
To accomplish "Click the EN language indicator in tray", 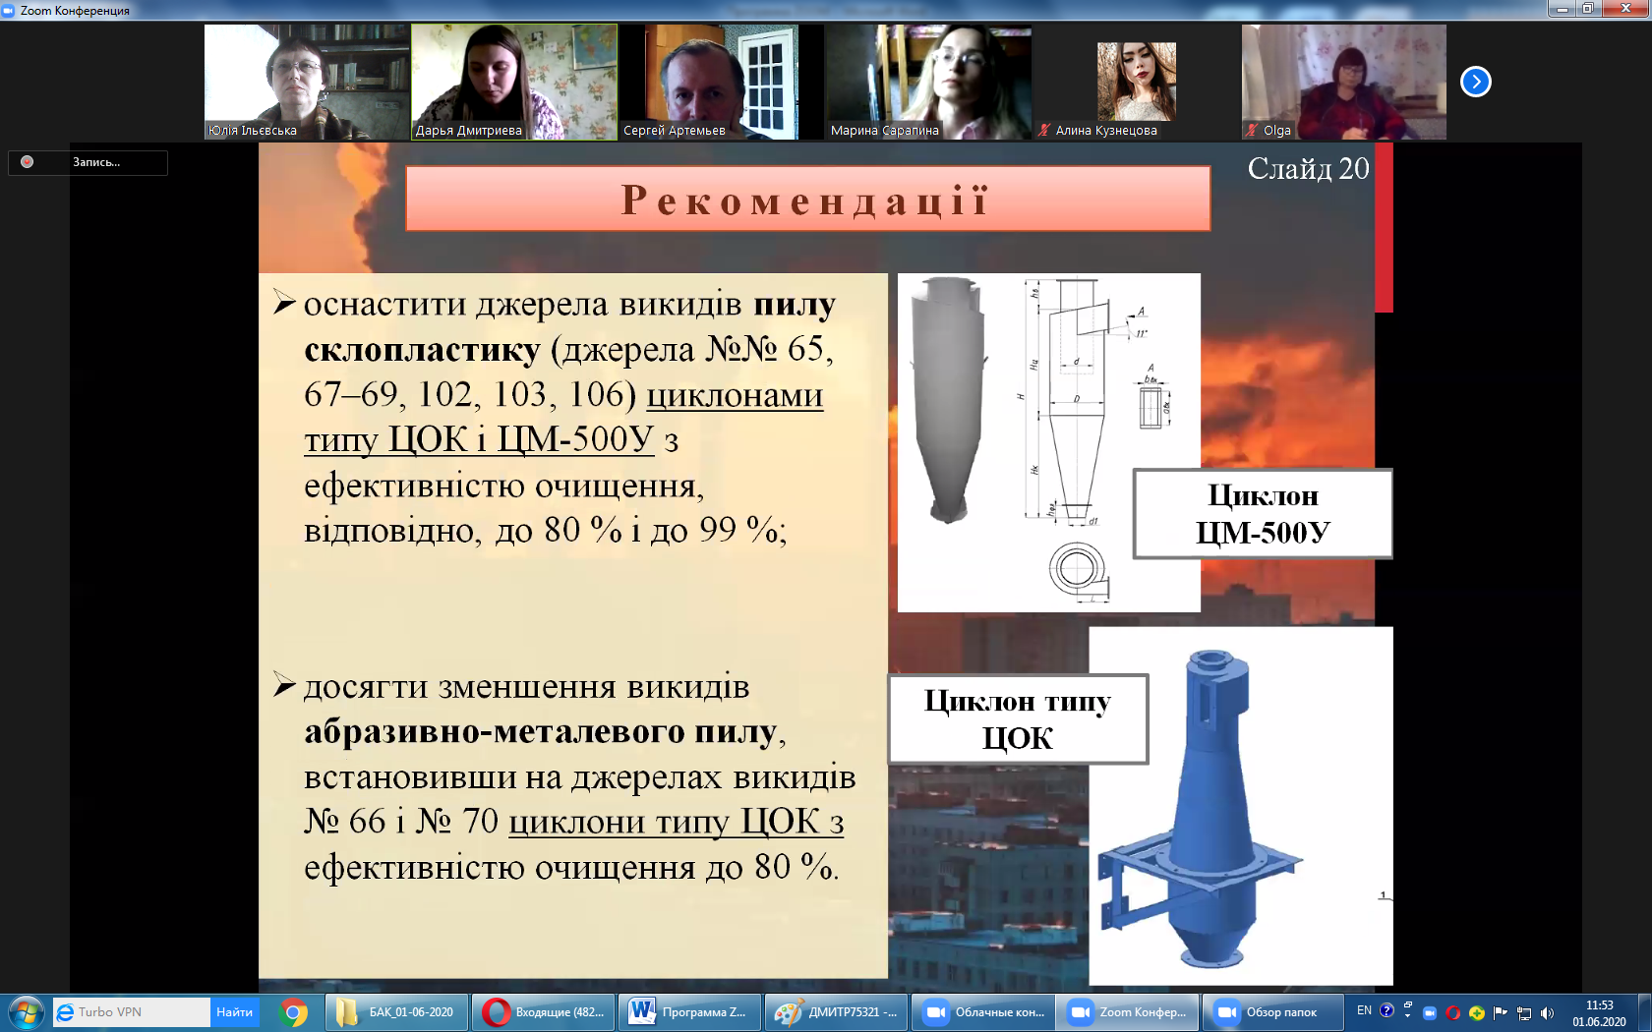I will click(x=1364, y=1010).
